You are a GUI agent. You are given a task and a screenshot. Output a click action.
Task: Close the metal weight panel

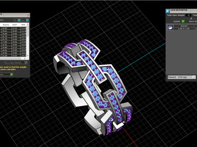pos(28,15)
